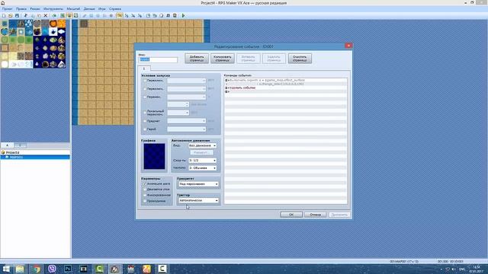Click the Add Page button

(x=197, y=59)
